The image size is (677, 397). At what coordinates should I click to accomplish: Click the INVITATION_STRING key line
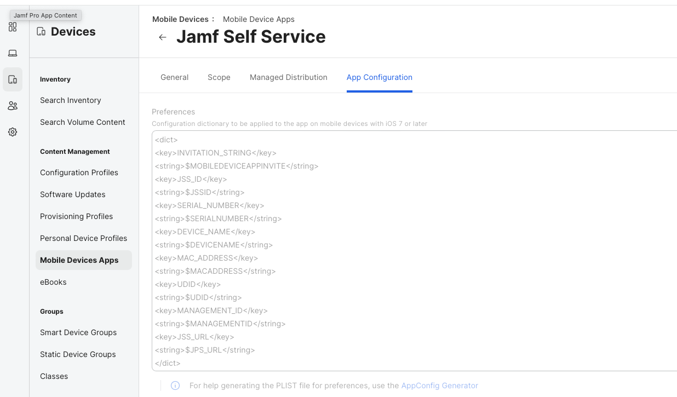(216, 153)
